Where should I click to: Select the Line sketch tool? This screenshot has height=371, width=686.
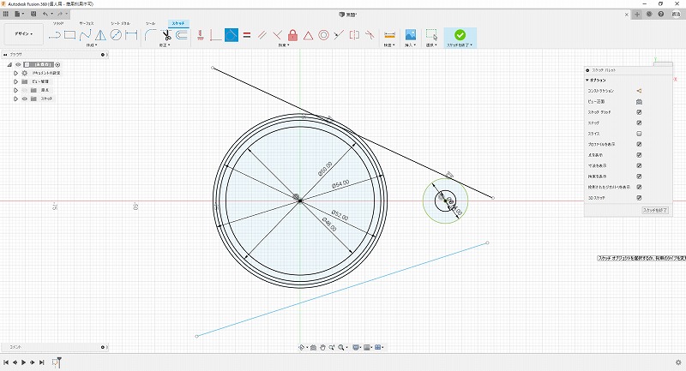[x=54, y=35]
